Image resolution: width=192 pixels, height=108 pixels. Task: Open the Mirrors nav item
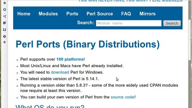click(x=147, y=14)
